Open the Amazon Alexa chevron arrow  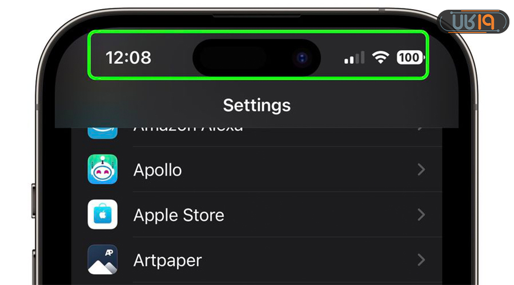(x=421, y=129)
